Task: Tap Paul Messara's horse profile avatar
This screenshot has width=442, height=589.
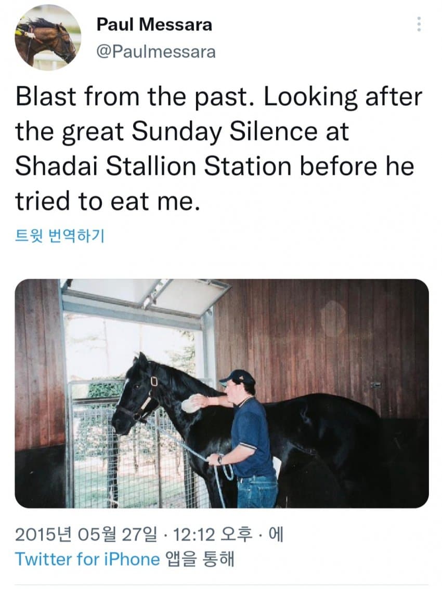Action: [47, 37]
